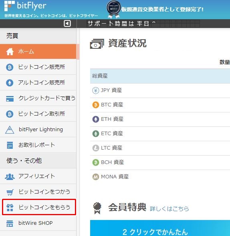The image size is (230, 236).
Task: Click the BCH 資産 label
Action: point(113,162)
